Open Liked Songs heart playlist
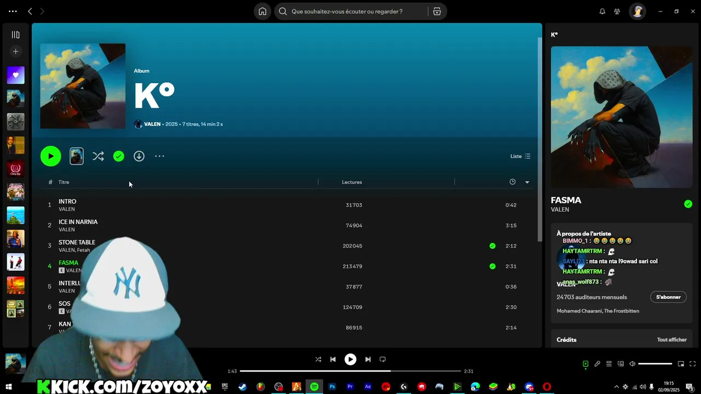 click(x=15, y=75)
